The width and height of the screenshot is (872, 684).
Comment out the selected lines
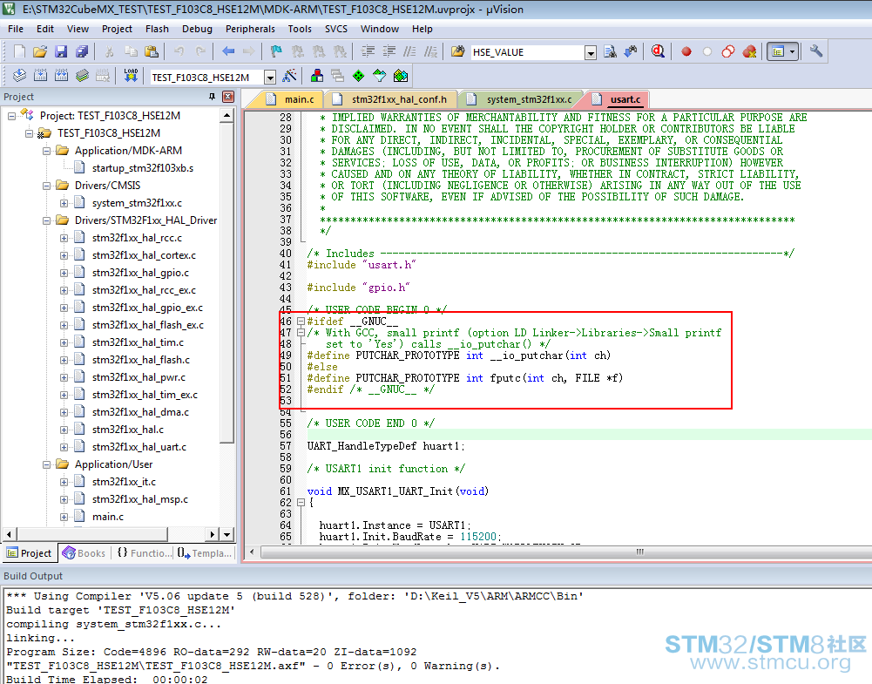pos(409,51)
